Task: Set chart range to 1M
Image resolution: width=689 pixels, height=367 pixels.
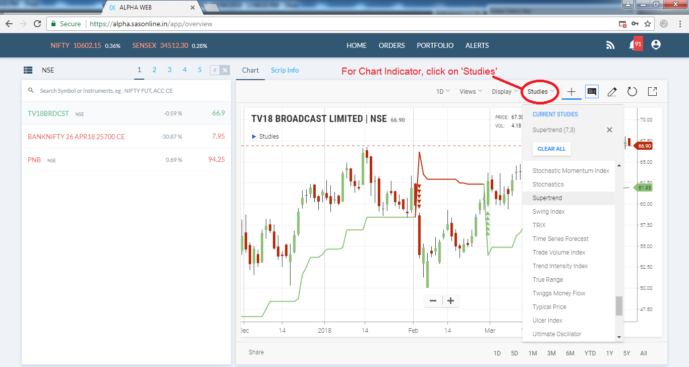Action: point(533,353)
